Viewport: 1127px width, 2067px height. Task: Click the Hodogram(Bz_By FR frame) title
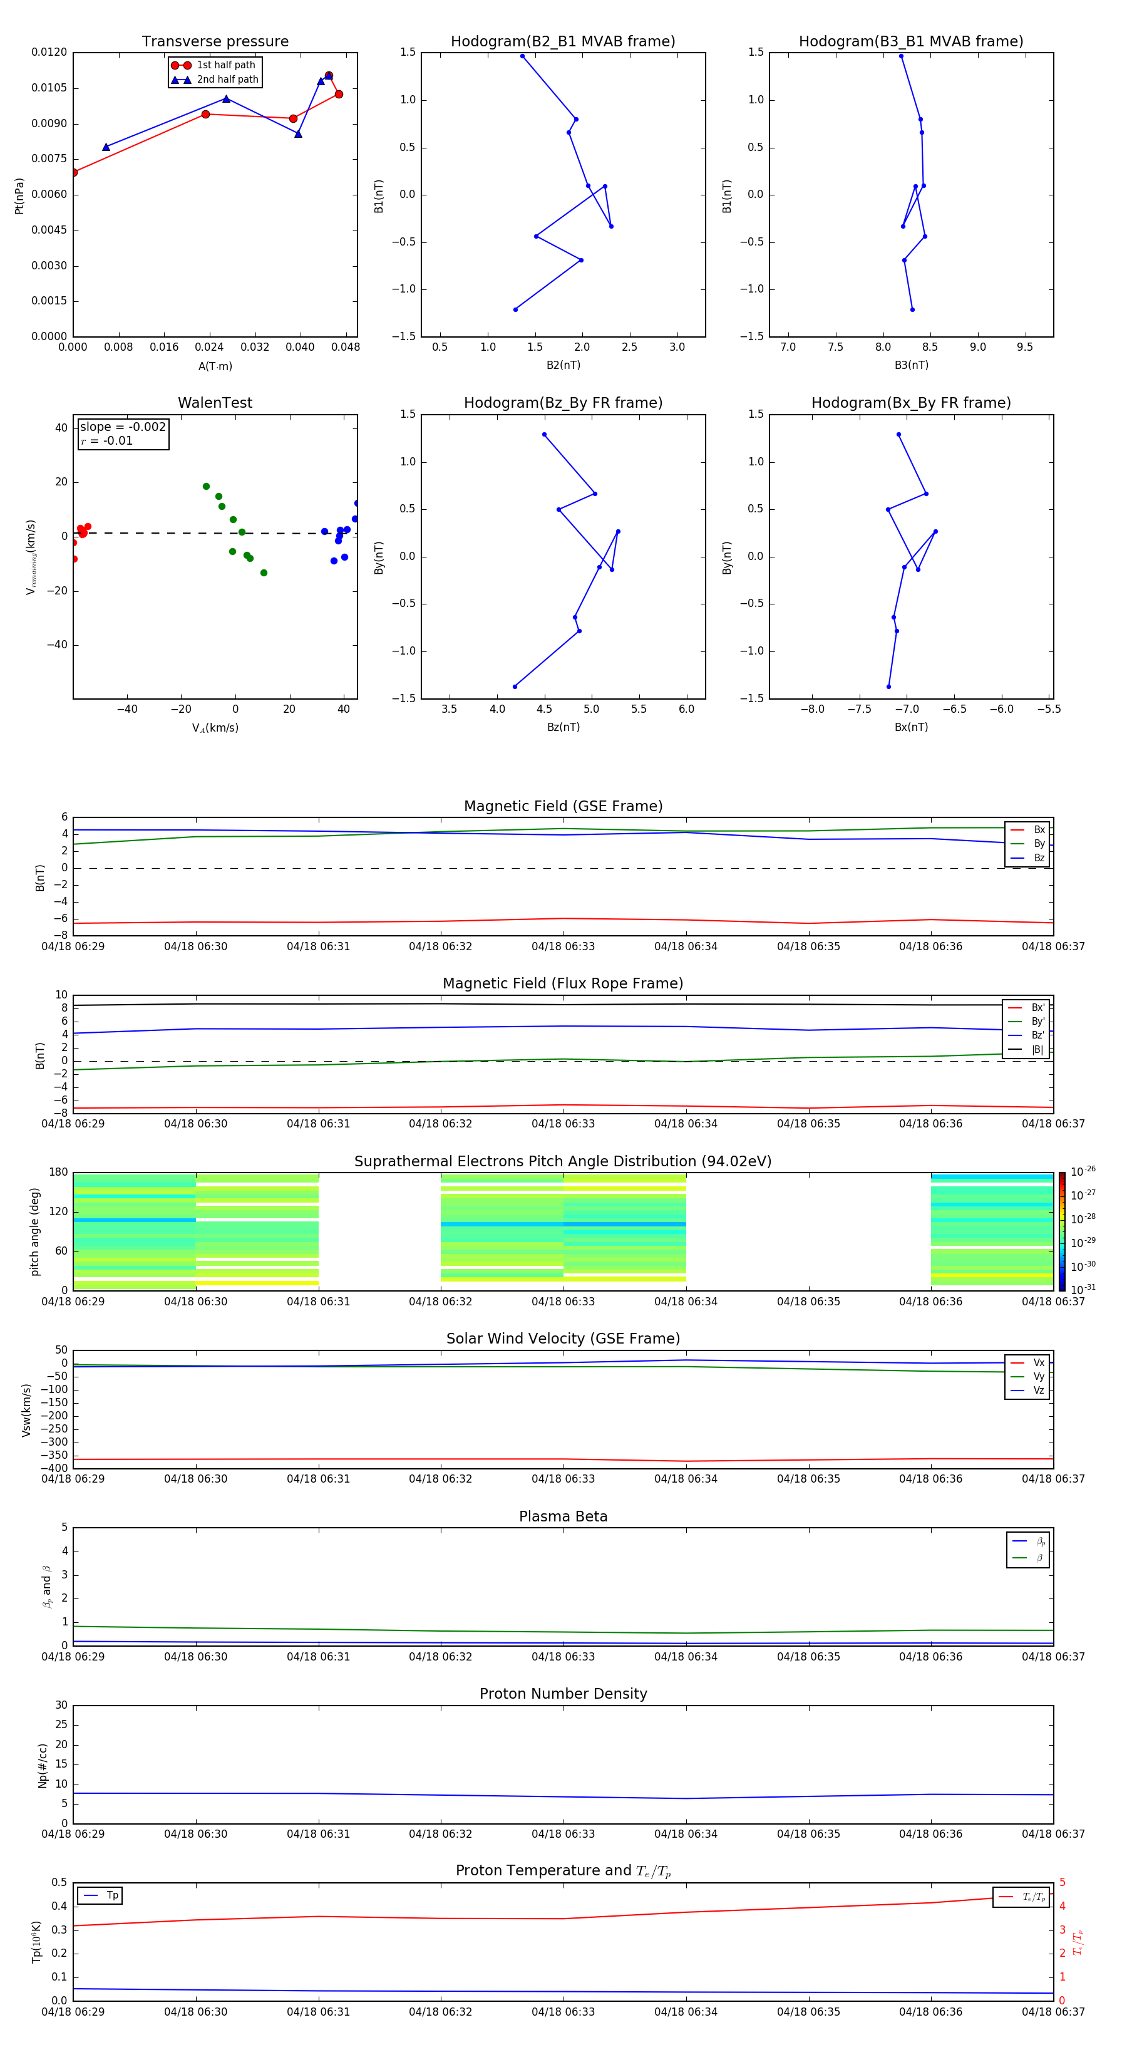(563, 403)
